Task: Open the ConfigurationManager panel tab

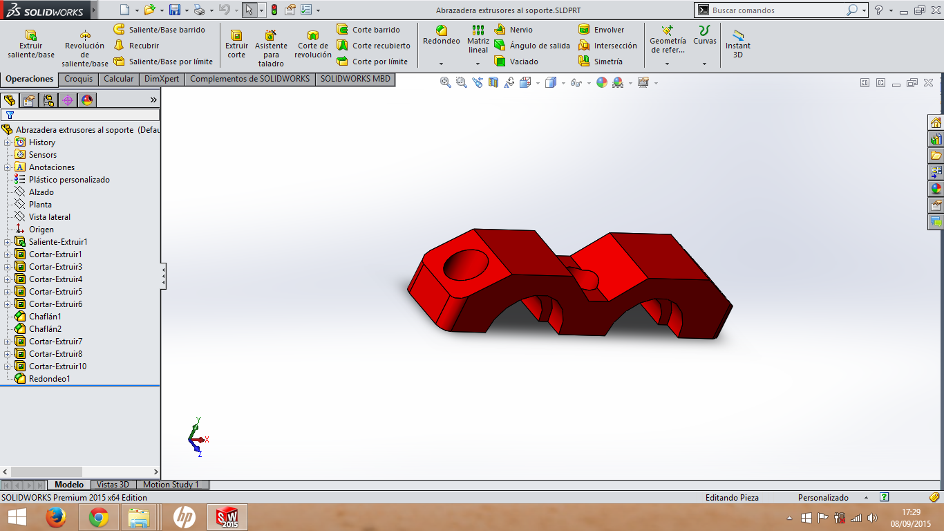Action: 48,100
